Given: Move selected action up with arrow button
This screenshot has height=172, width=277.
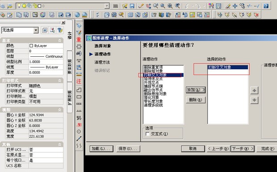Looking at the screenshot, I should point(254,90).
